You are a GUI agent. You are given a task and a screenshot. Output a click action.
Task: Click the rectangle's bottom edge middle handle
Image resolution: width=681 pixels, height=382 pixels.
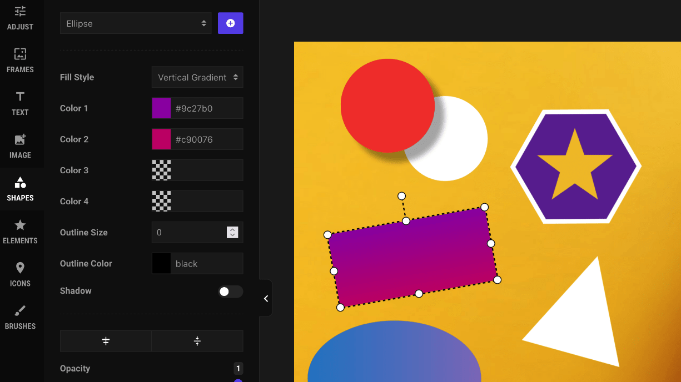(x=419, y=293)
